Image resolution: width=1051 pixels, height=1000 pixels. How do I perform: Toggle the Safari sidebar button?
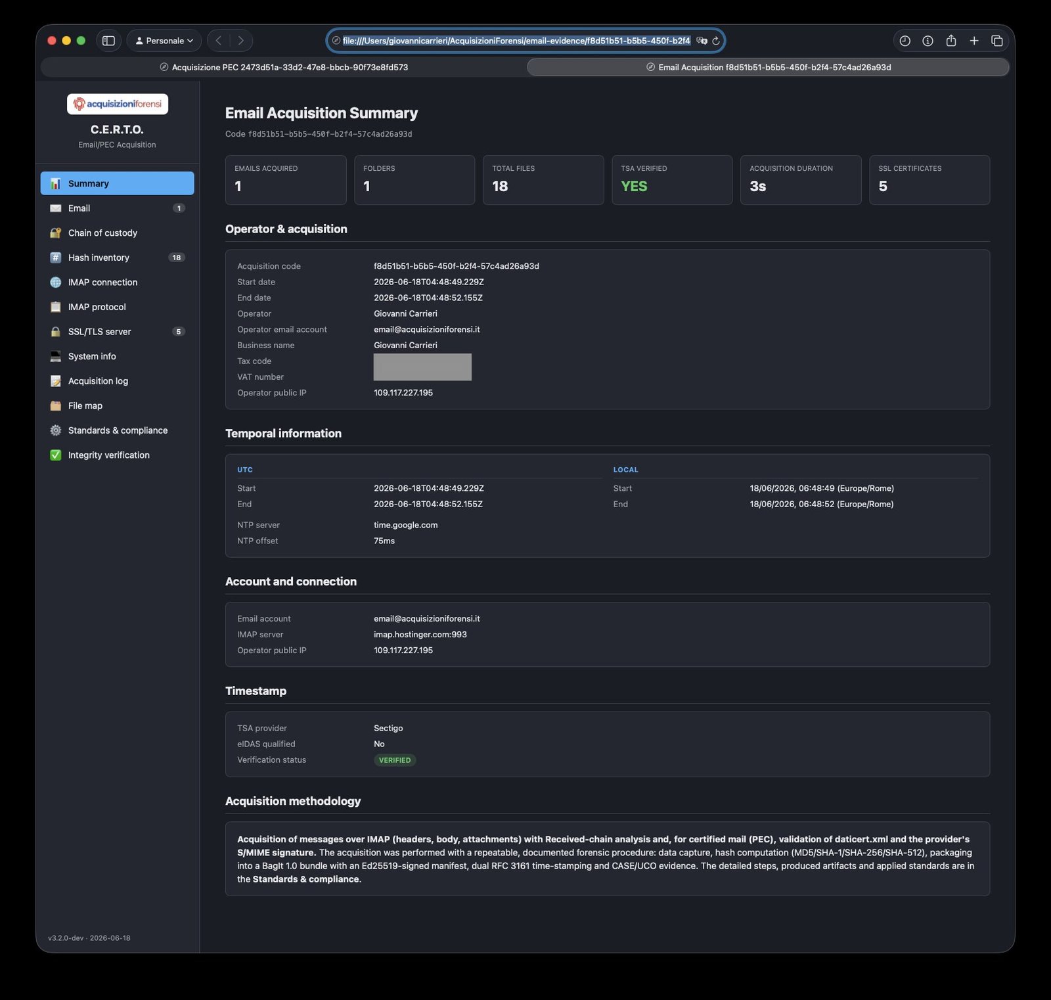pos(109,41)
